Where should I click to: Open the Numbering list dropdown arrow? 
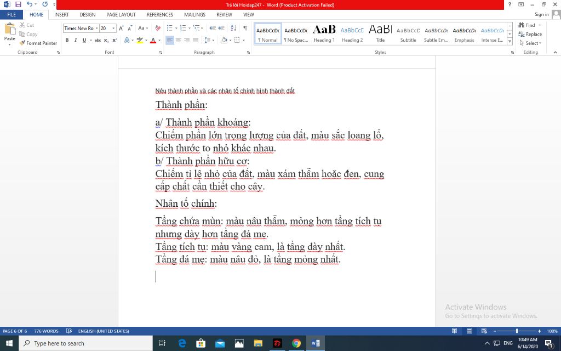coord(189,28)
